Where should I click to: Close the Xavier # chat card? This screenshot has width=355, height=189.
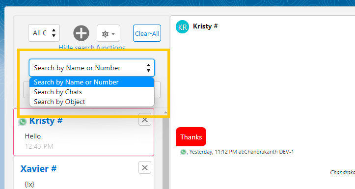click(145, 168)
